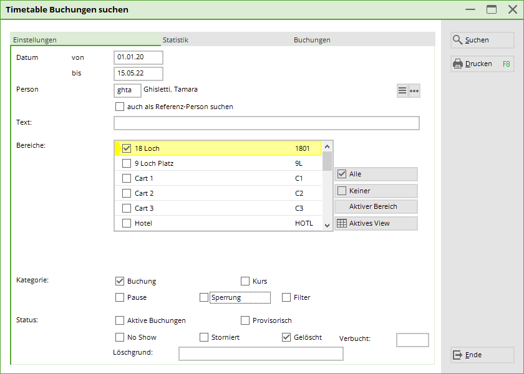
Task: Switch to the Statistik tab
Action: pos(175,40)
